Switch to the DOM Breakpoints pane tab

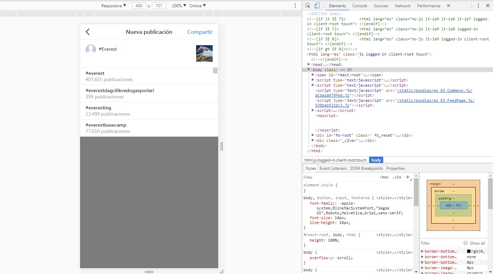(x=367, y=168)
